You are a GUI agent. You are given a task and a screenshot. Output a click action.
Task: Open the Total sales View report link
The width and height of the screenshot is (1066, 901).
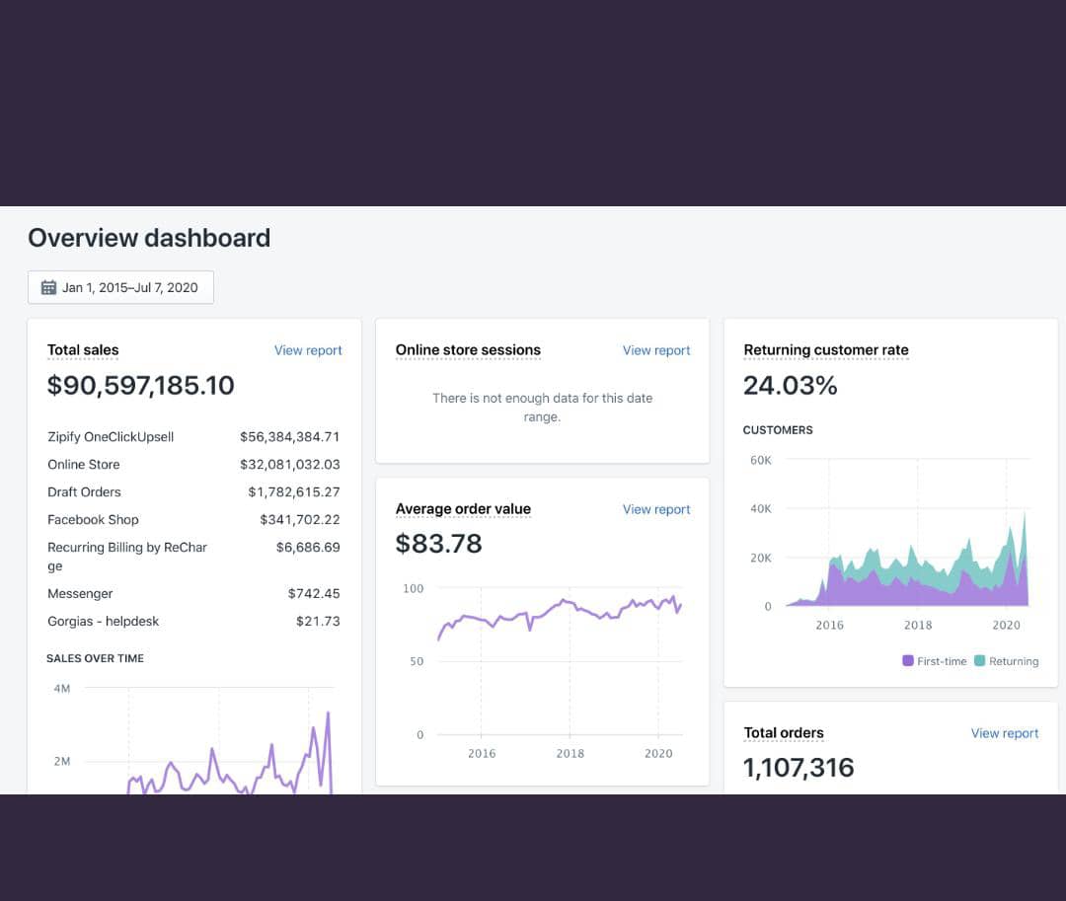tap(308, 350)
